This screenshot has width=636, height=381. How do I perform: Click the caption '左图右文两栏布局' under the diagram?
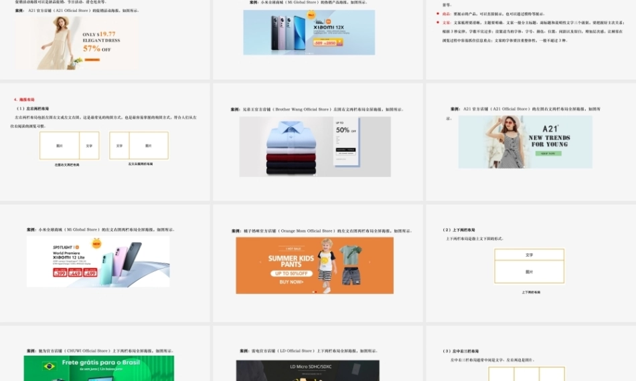67,165
